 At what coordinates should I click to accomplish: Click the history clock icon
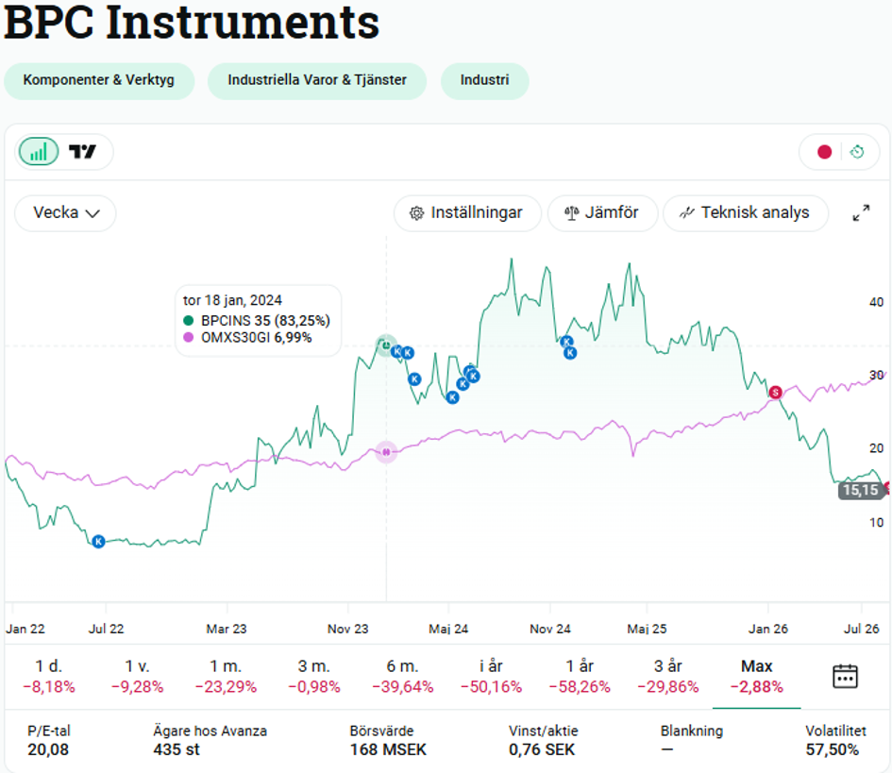click(x=857, y=152)
